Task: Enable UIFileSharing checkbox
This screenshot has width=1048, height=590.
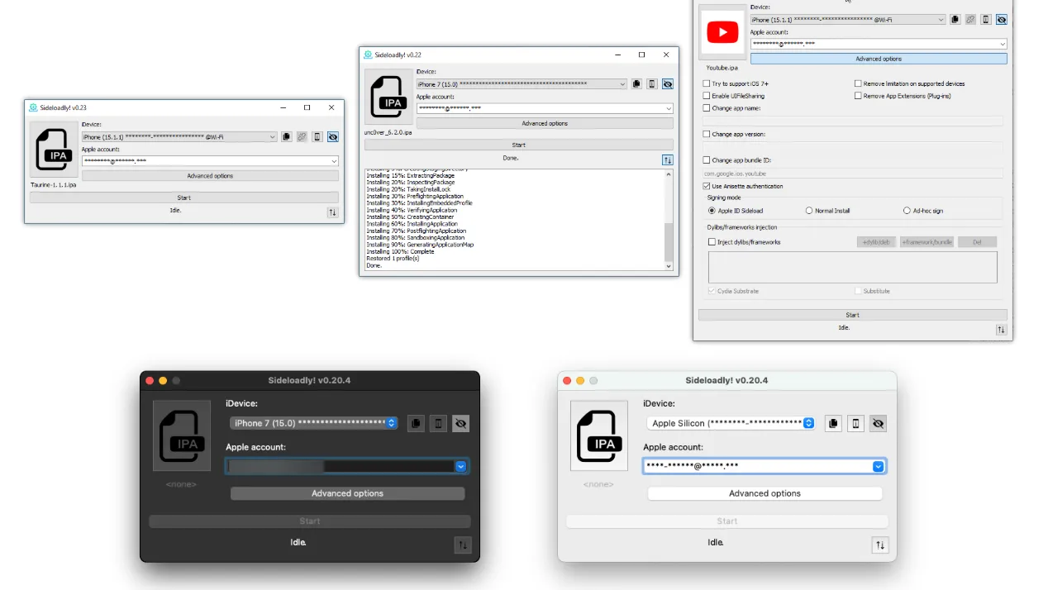Action: tap(706, 96)
